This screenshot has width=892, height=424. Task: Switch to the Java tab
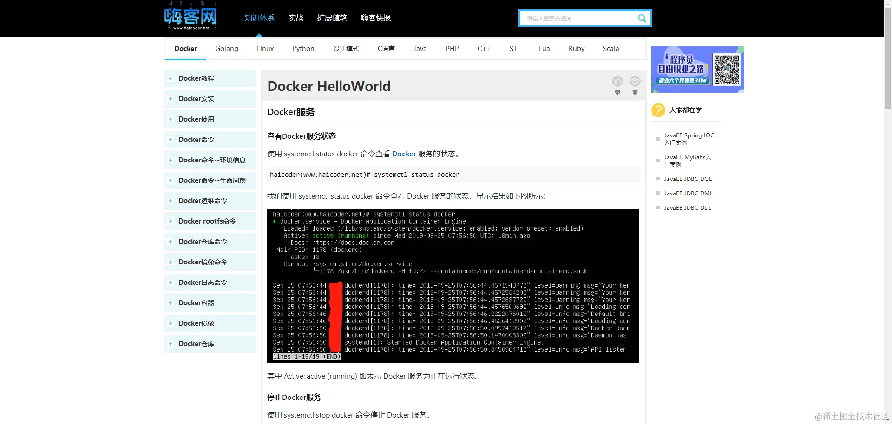(420, 49)
